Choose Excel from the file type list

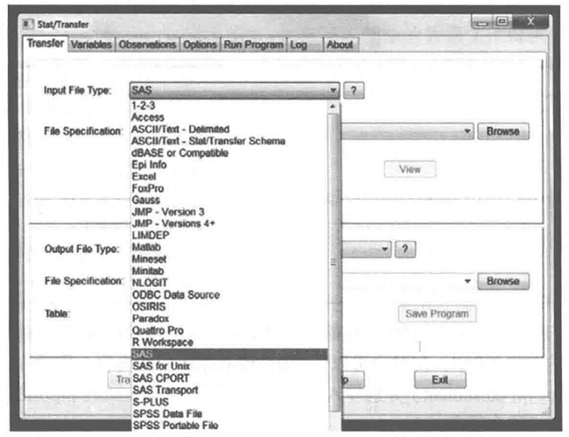(144, 177)
